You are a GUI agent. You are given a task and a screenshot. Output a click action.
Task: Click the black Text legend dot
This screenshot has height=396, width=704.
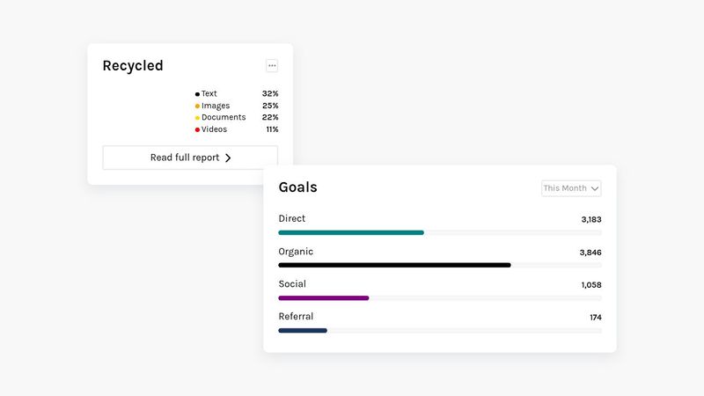point(197,94)
